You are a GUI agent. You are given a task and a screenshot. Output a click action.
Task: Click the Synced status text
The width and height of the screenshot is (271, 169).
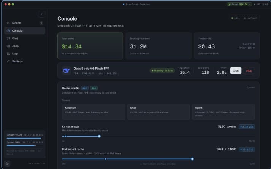click(x=251, y=88)
